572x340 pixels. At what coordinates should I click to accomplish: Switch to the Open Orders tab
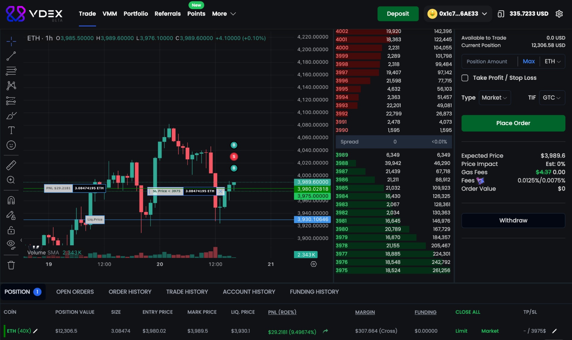pos(75,292)
